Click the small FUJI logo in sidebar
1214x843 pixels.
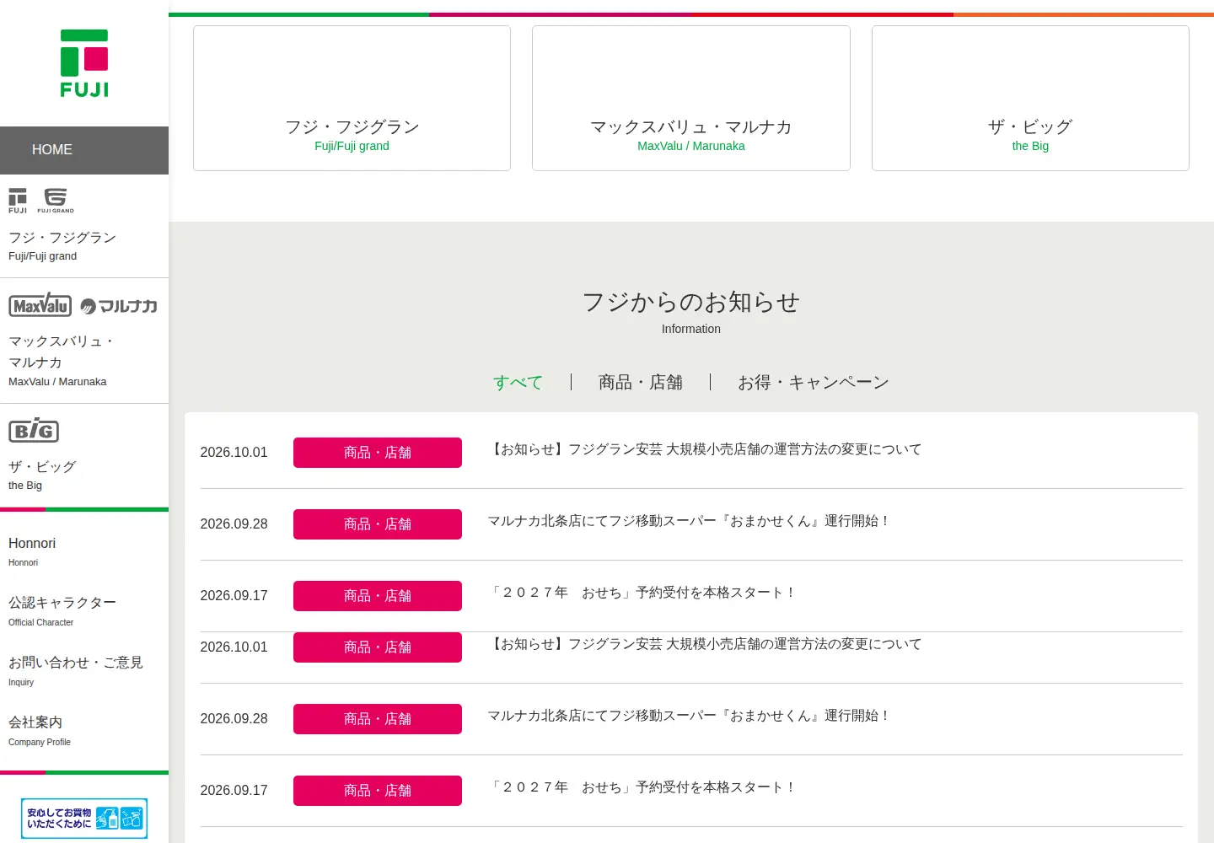(18, 201)
